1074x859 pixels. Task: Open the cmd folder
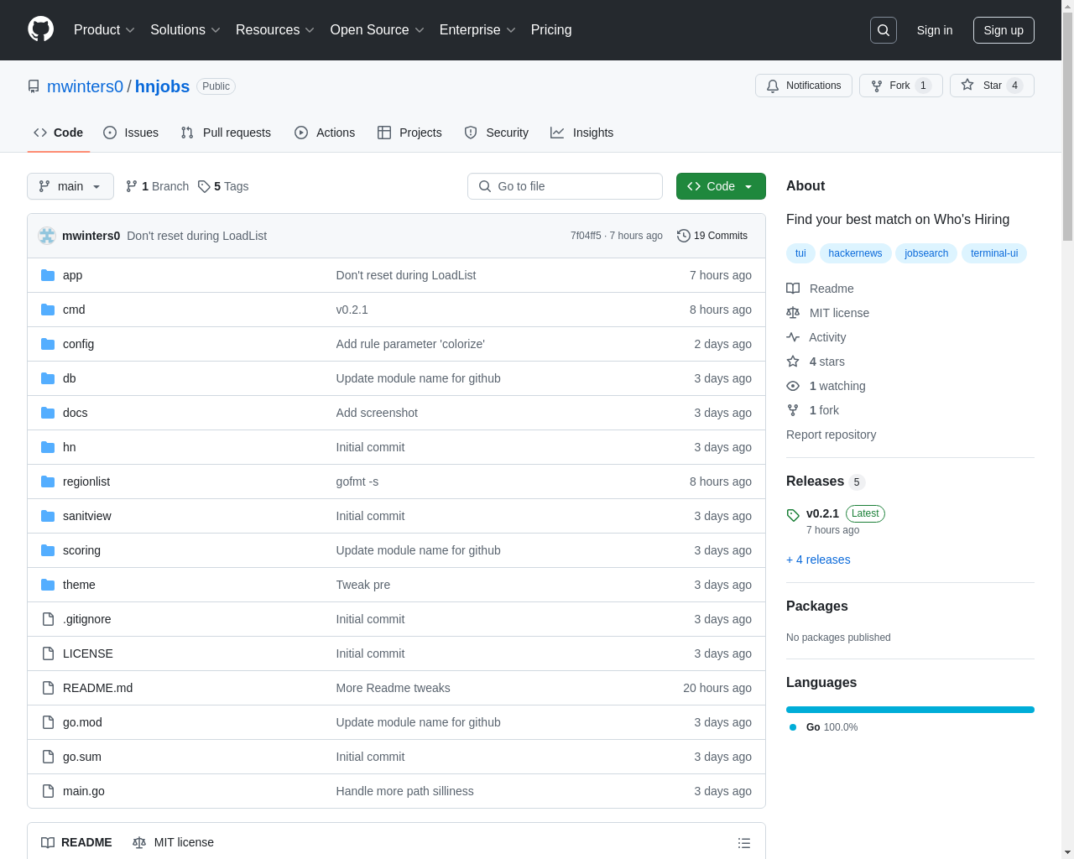tap(74, 310)
